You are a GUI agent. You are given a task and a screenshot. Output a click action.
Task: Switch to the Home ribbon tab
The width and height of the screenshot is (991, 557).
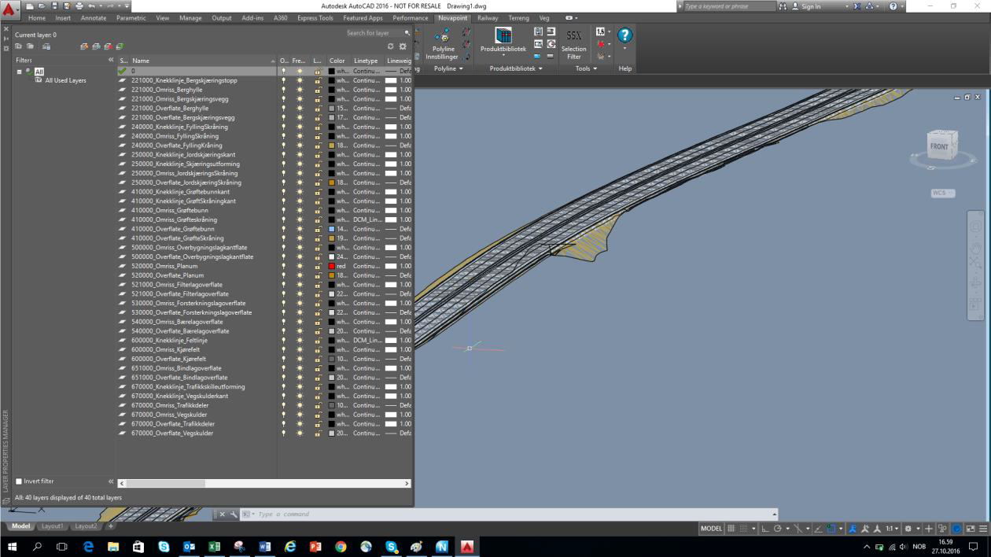36,17
